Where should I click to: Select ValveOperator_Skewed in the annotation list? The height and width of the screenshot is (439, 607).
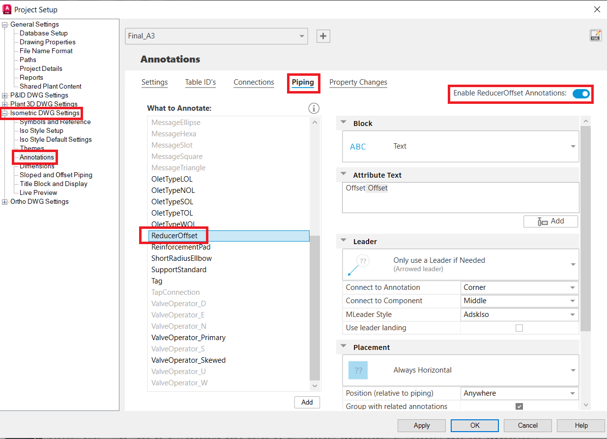189,360
